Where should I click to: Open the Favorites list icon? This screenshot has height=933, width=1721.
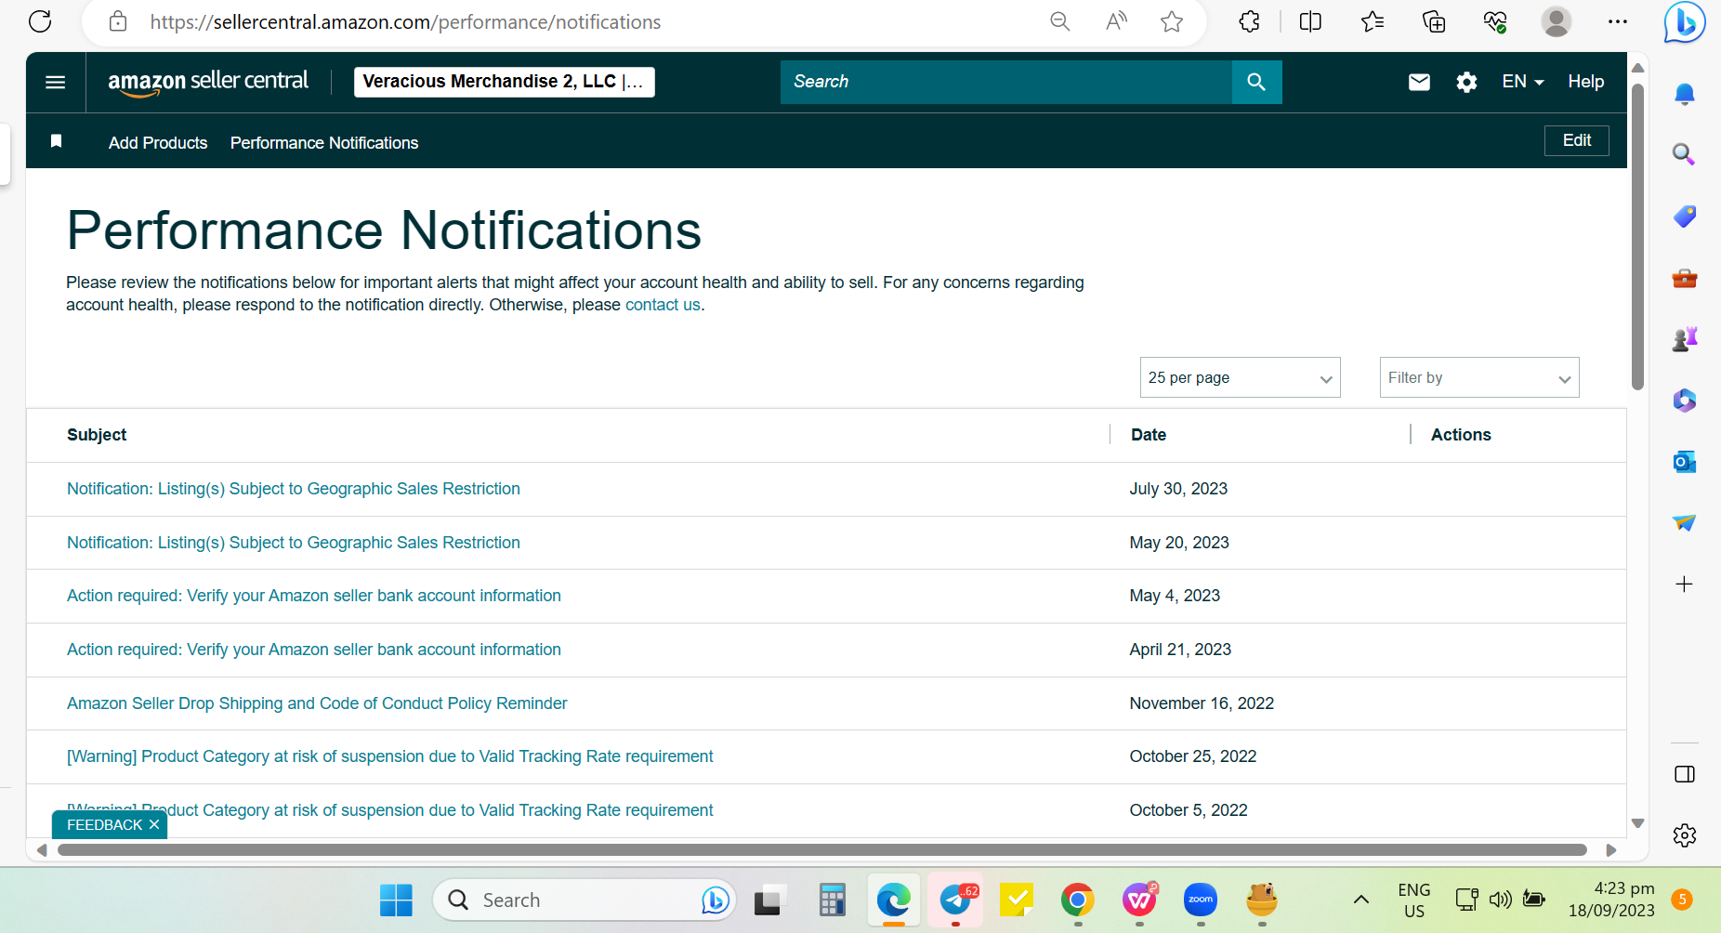[1373, 21]
